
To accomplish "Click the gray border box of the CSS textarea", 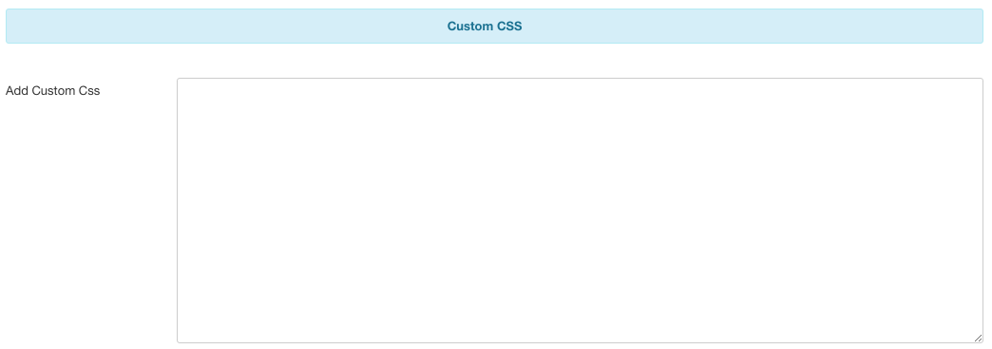I will (581, 211).
